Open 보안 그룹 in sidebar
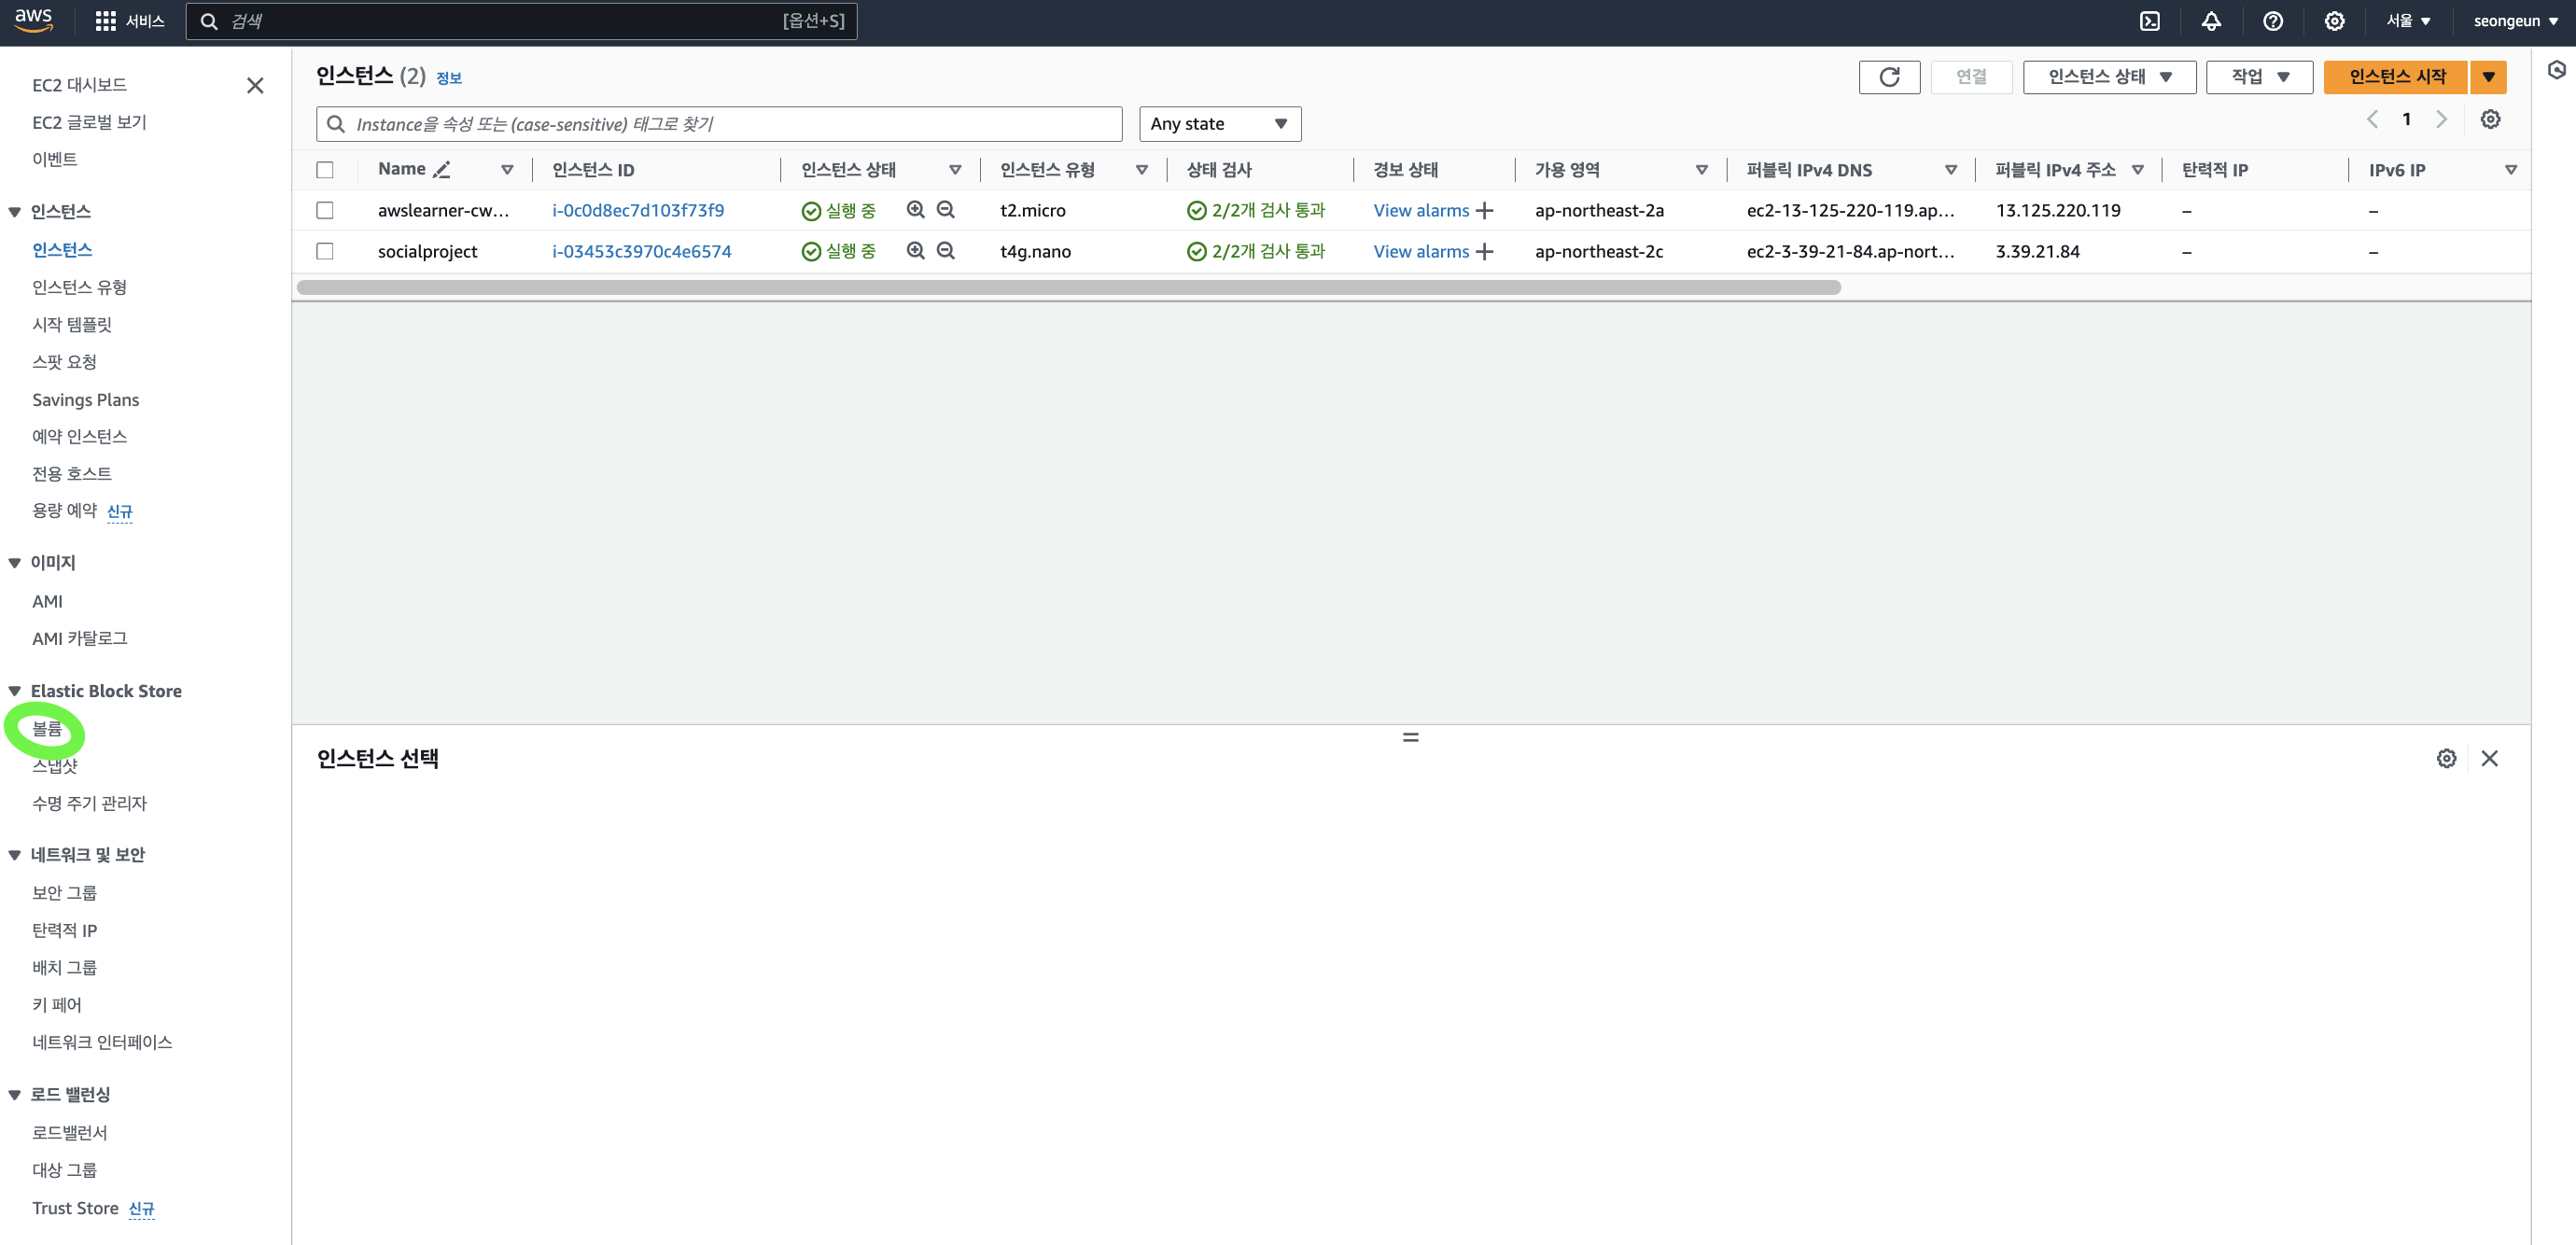Screen dimensions: 2576x1245 click(64, 893)
